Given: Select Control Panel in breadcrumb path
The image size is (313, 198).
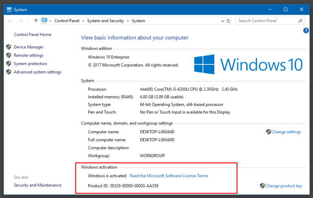Looking at the screenshot, I should (67, 21).
